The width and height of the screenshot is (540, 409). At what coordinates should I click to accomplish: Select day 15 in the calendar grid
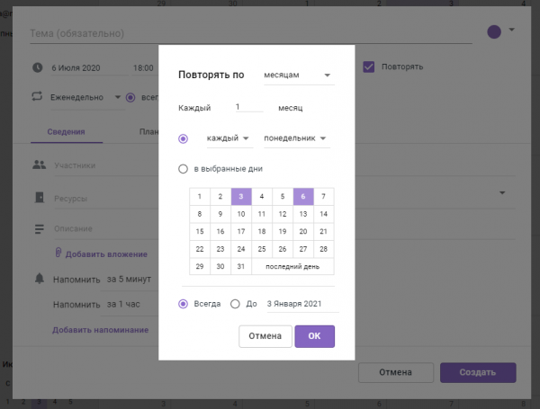point(200,232)
